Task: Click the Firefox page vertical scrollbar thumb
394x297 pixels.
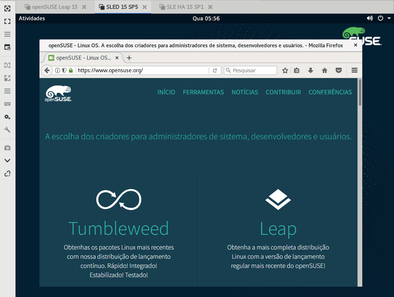Action: 360,92
